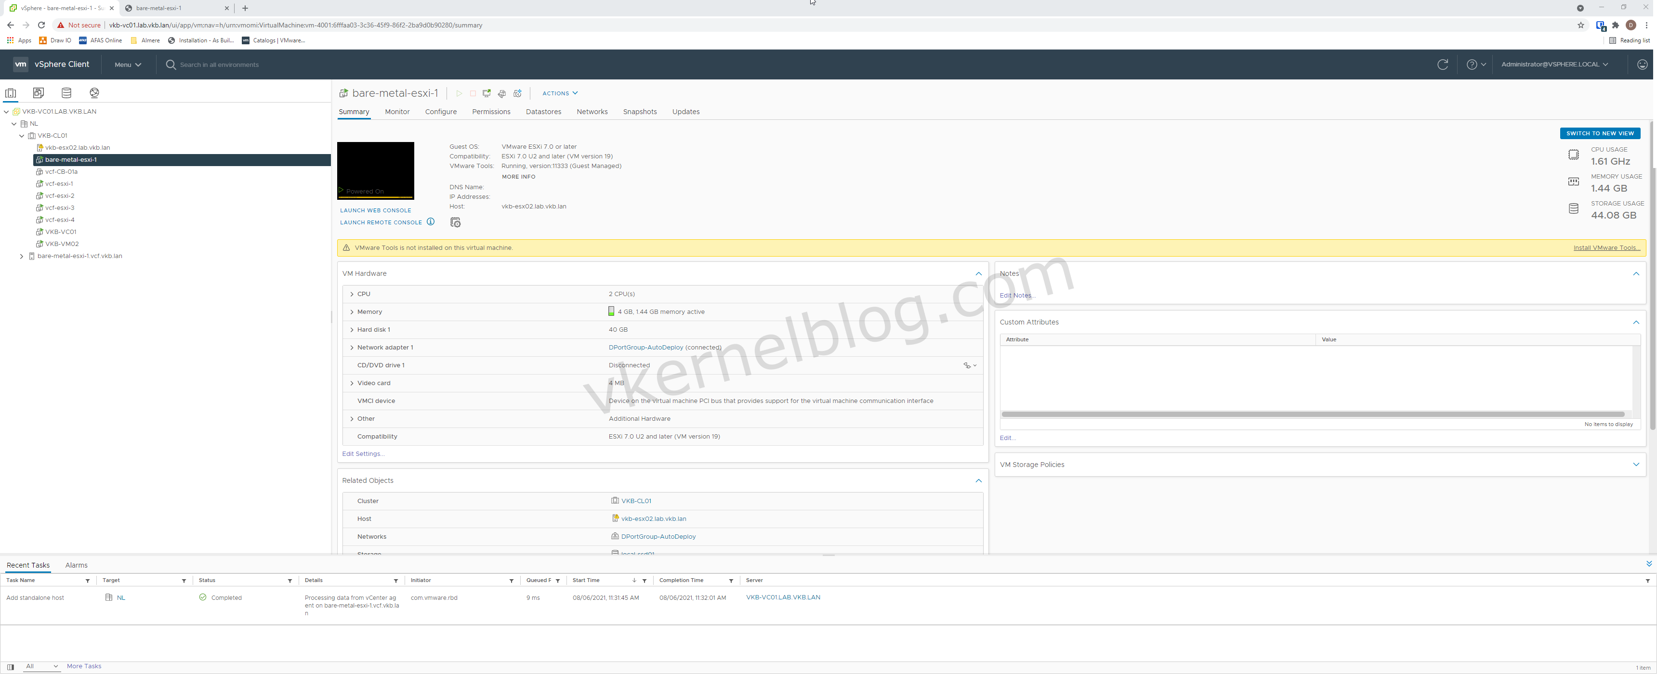Open the Networking inventory view icon
The width and height of the screenshot is (1657, 674).
[x=94, y=92]
